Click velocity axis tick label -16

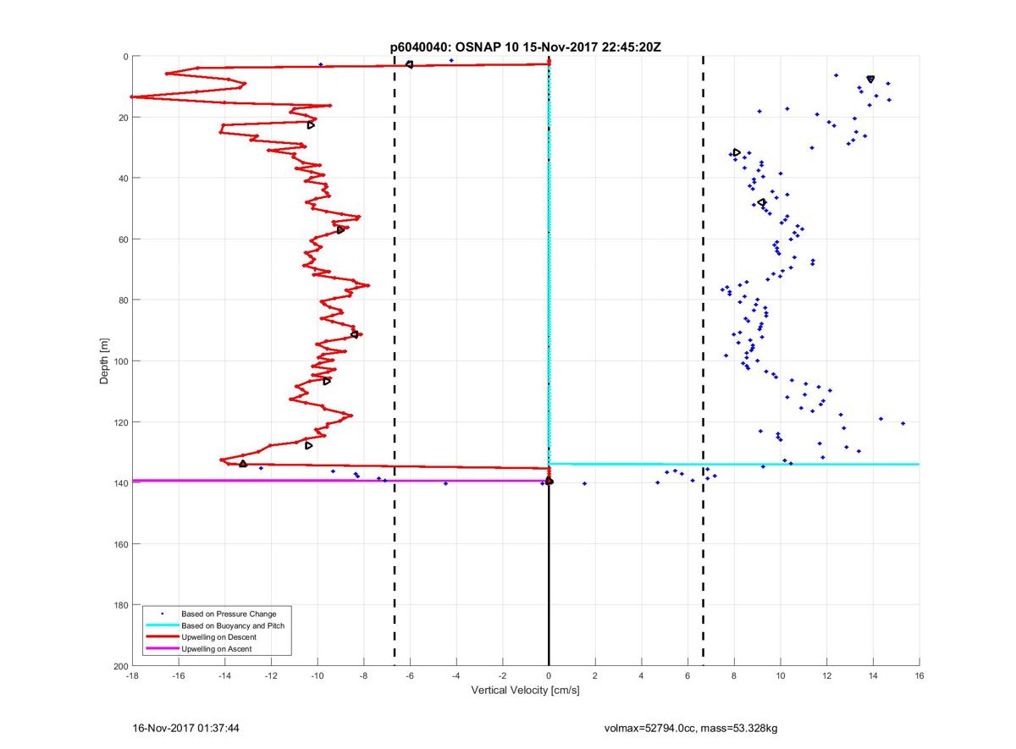[x=179, y=676]
